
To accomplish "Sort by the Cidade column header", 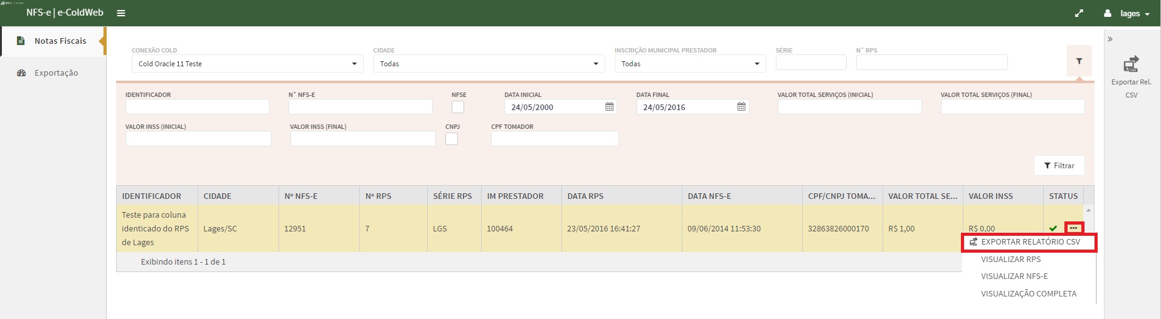I will pyautogui.click(x=218, y=196).
